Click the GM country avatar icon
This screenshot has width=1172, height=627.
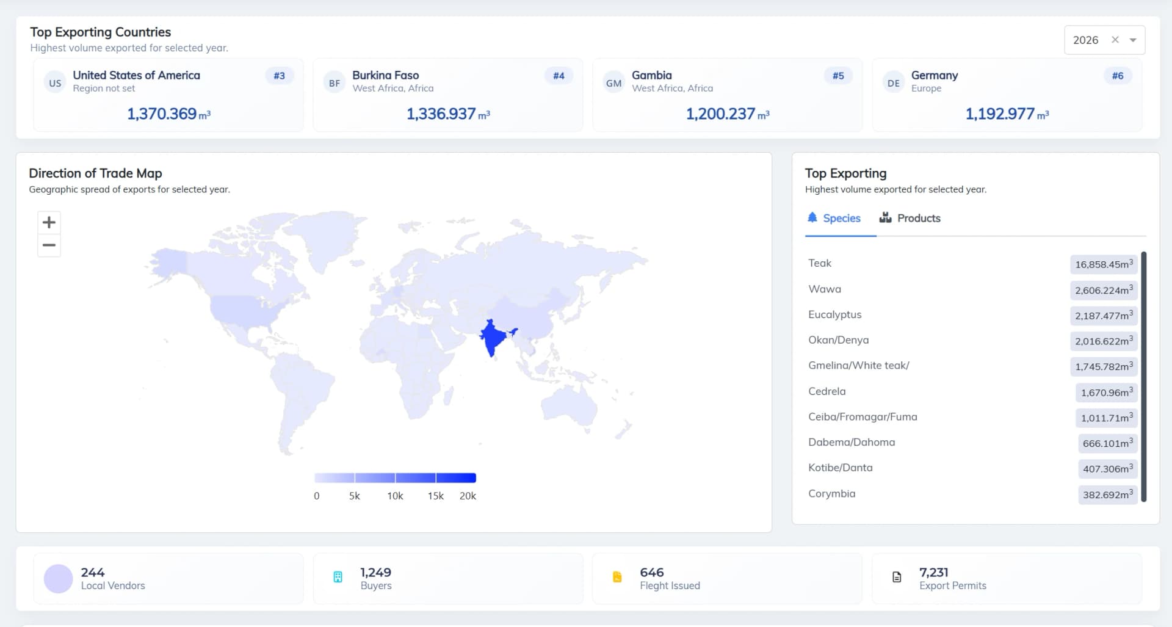614,83
